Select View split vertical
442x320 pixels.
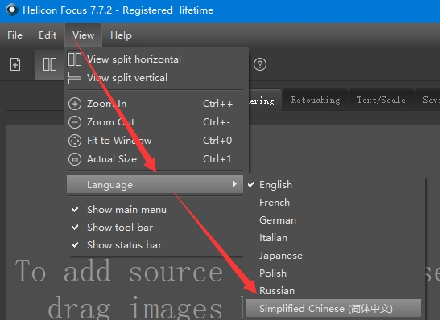[x=155, y=78]
